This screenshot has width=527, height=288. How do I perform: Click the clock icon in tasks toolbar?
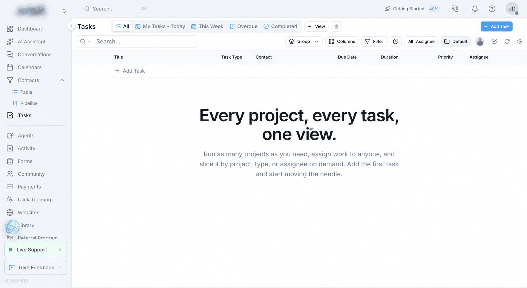(x=395, y=41)
